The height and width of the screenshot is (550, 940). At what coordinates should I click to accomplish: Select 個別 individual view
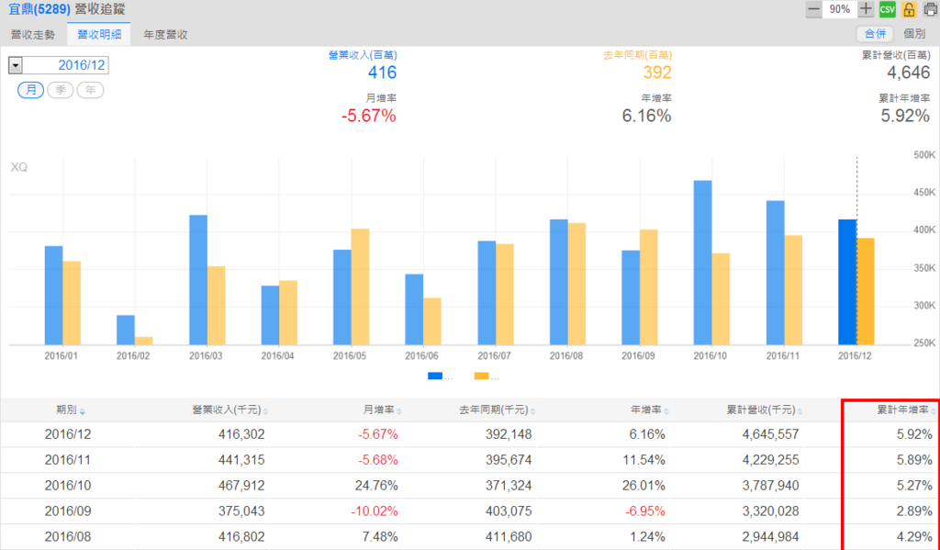914,34
